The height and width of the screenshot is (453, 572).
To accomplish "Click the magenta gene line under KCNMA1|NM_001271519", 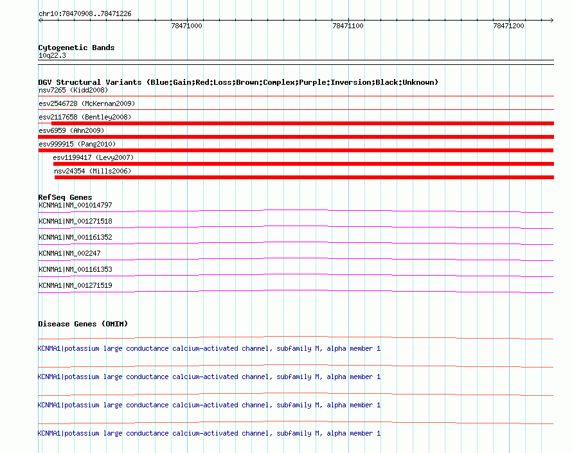I will click(296, 291).
